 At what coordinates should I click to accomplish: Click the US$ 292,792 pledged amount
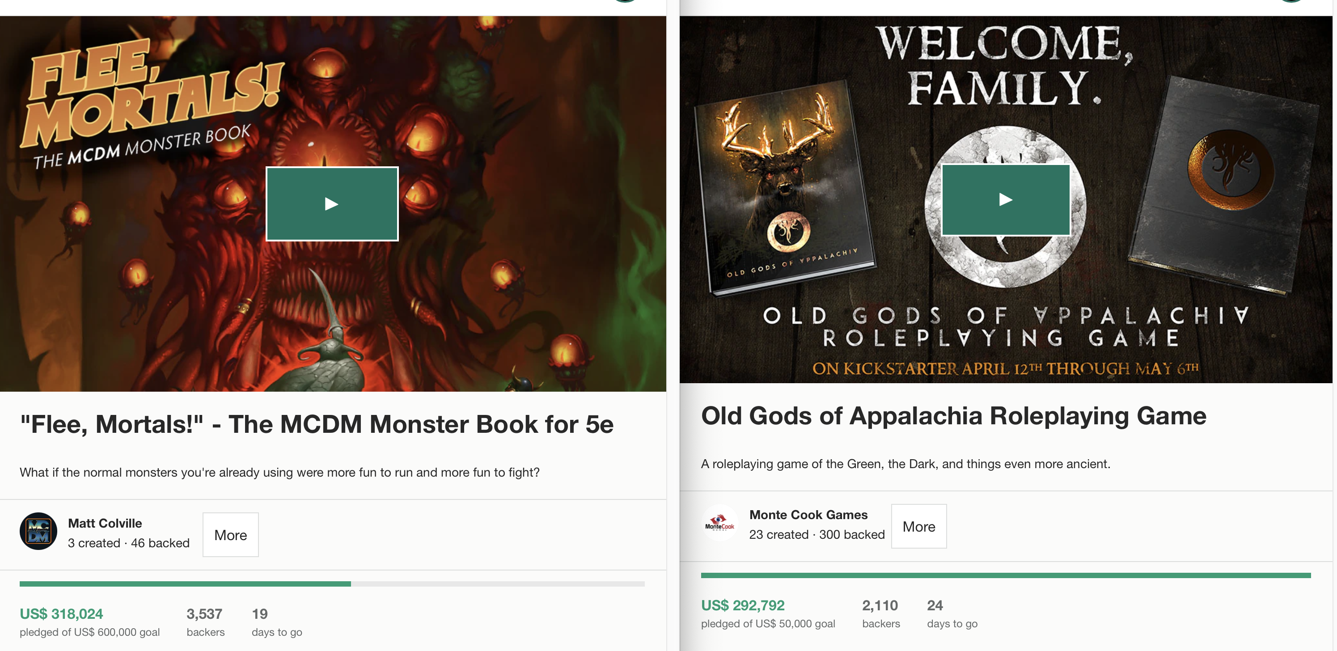click(x=743, y=605)
